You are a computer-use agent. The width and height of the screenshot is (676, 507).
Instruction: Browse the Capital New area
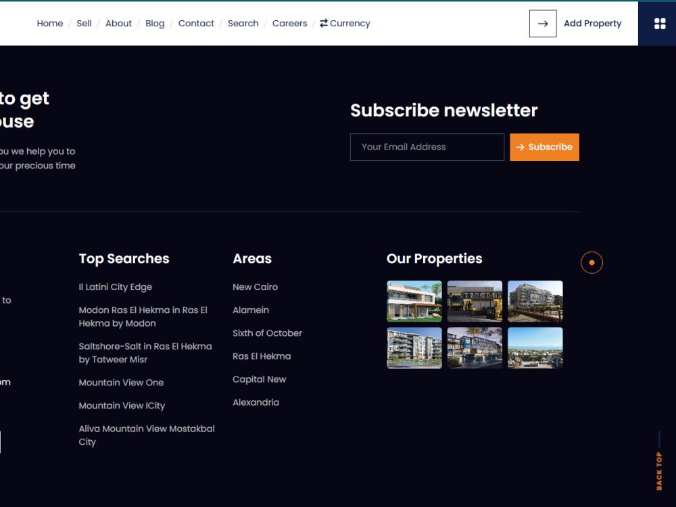click(x=260, y=379)
